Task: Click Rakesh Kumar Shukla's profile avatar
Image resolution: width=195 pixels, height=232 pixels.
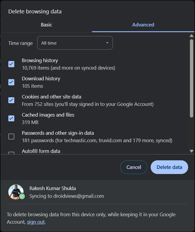Action: (16, 192)
